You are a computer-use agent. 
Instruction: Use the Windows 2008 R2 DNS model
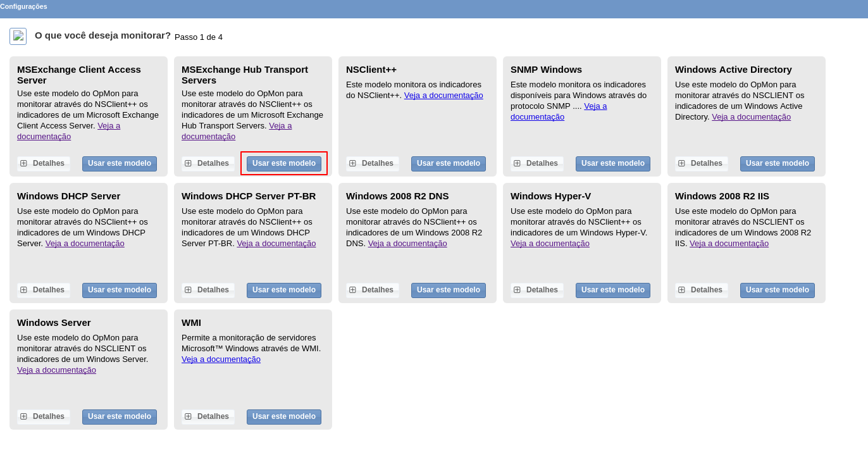point(449,290)
